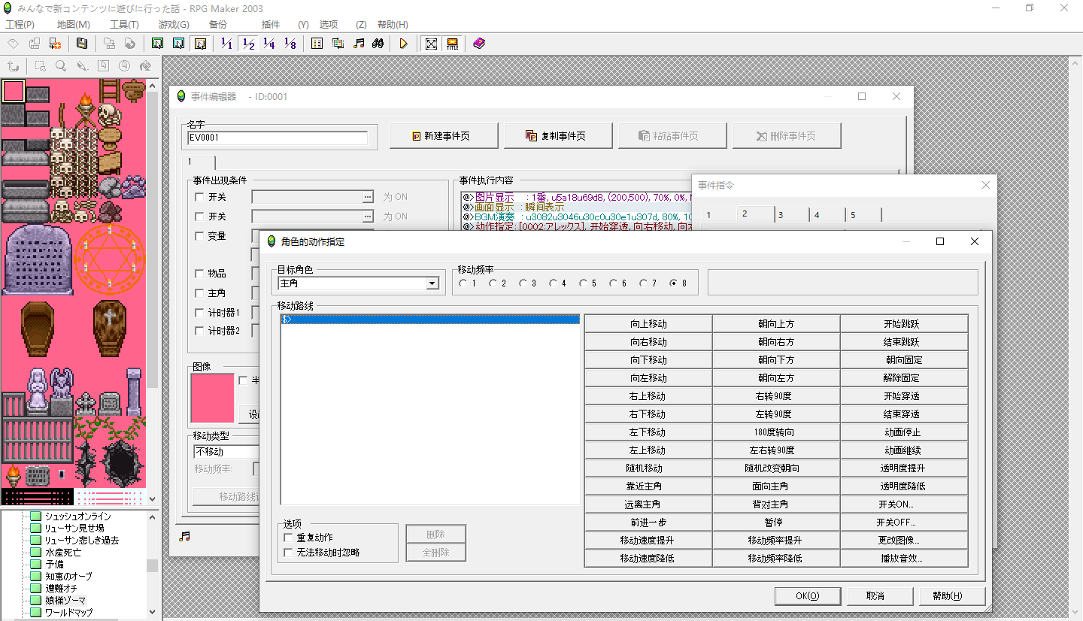
Task: Click the 复制事件页 button
Action: pyautogui.click(x=558, y=136)
